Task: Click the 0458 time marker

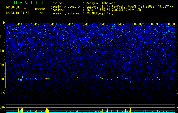Action: [138, 24]
